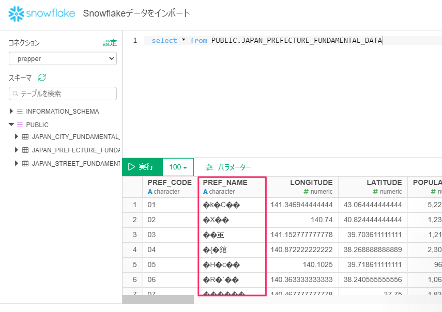
Task: Collapse the PUBLIC schema node
Action: point(11,124)
